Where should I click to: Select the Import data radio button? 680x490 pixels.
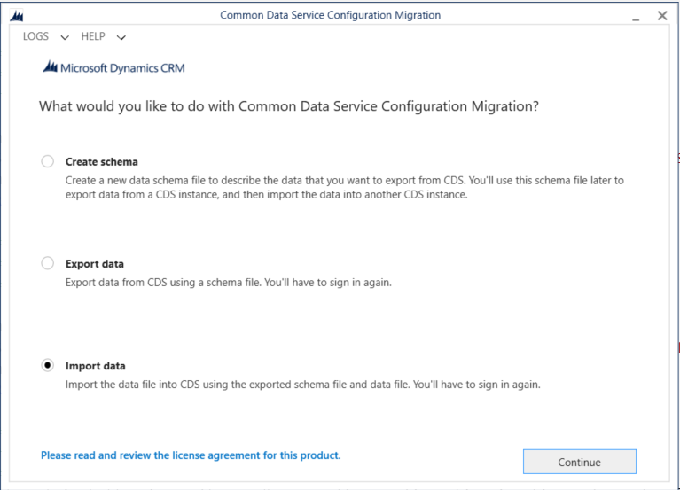tap(47, 366)
